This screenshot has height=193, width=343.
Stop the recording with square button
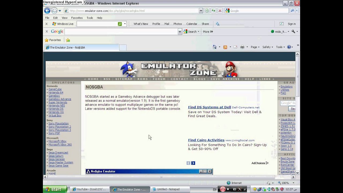click(228, 189)
